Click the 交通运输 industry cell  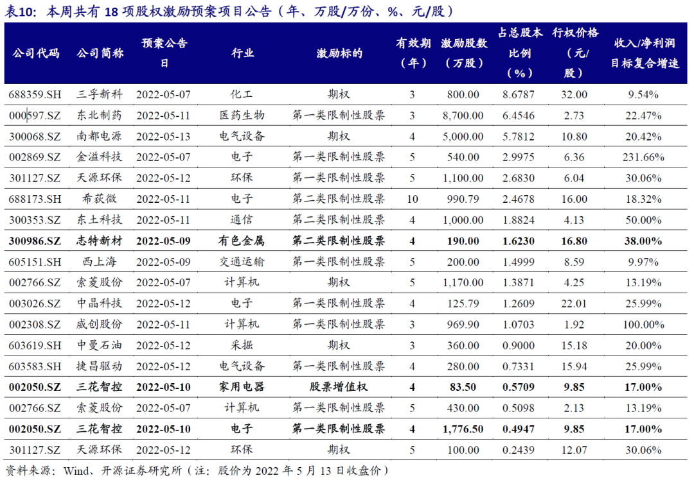point(242,262)
